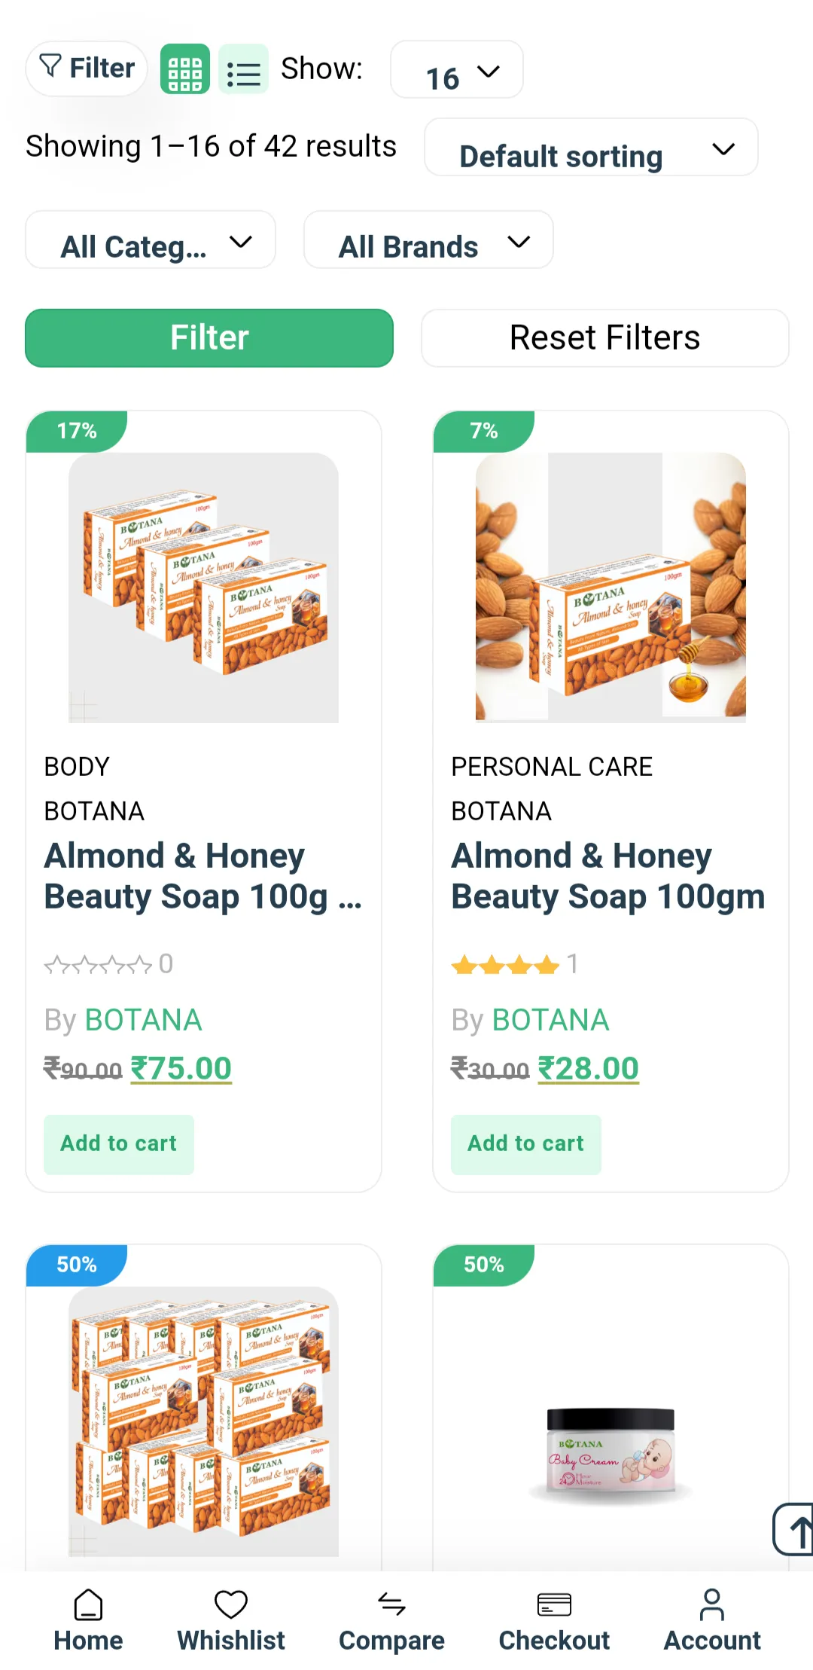Screen dimensions: 813x1670
Task: Expand the All Brands dropdown
Action: coord(428,241)
